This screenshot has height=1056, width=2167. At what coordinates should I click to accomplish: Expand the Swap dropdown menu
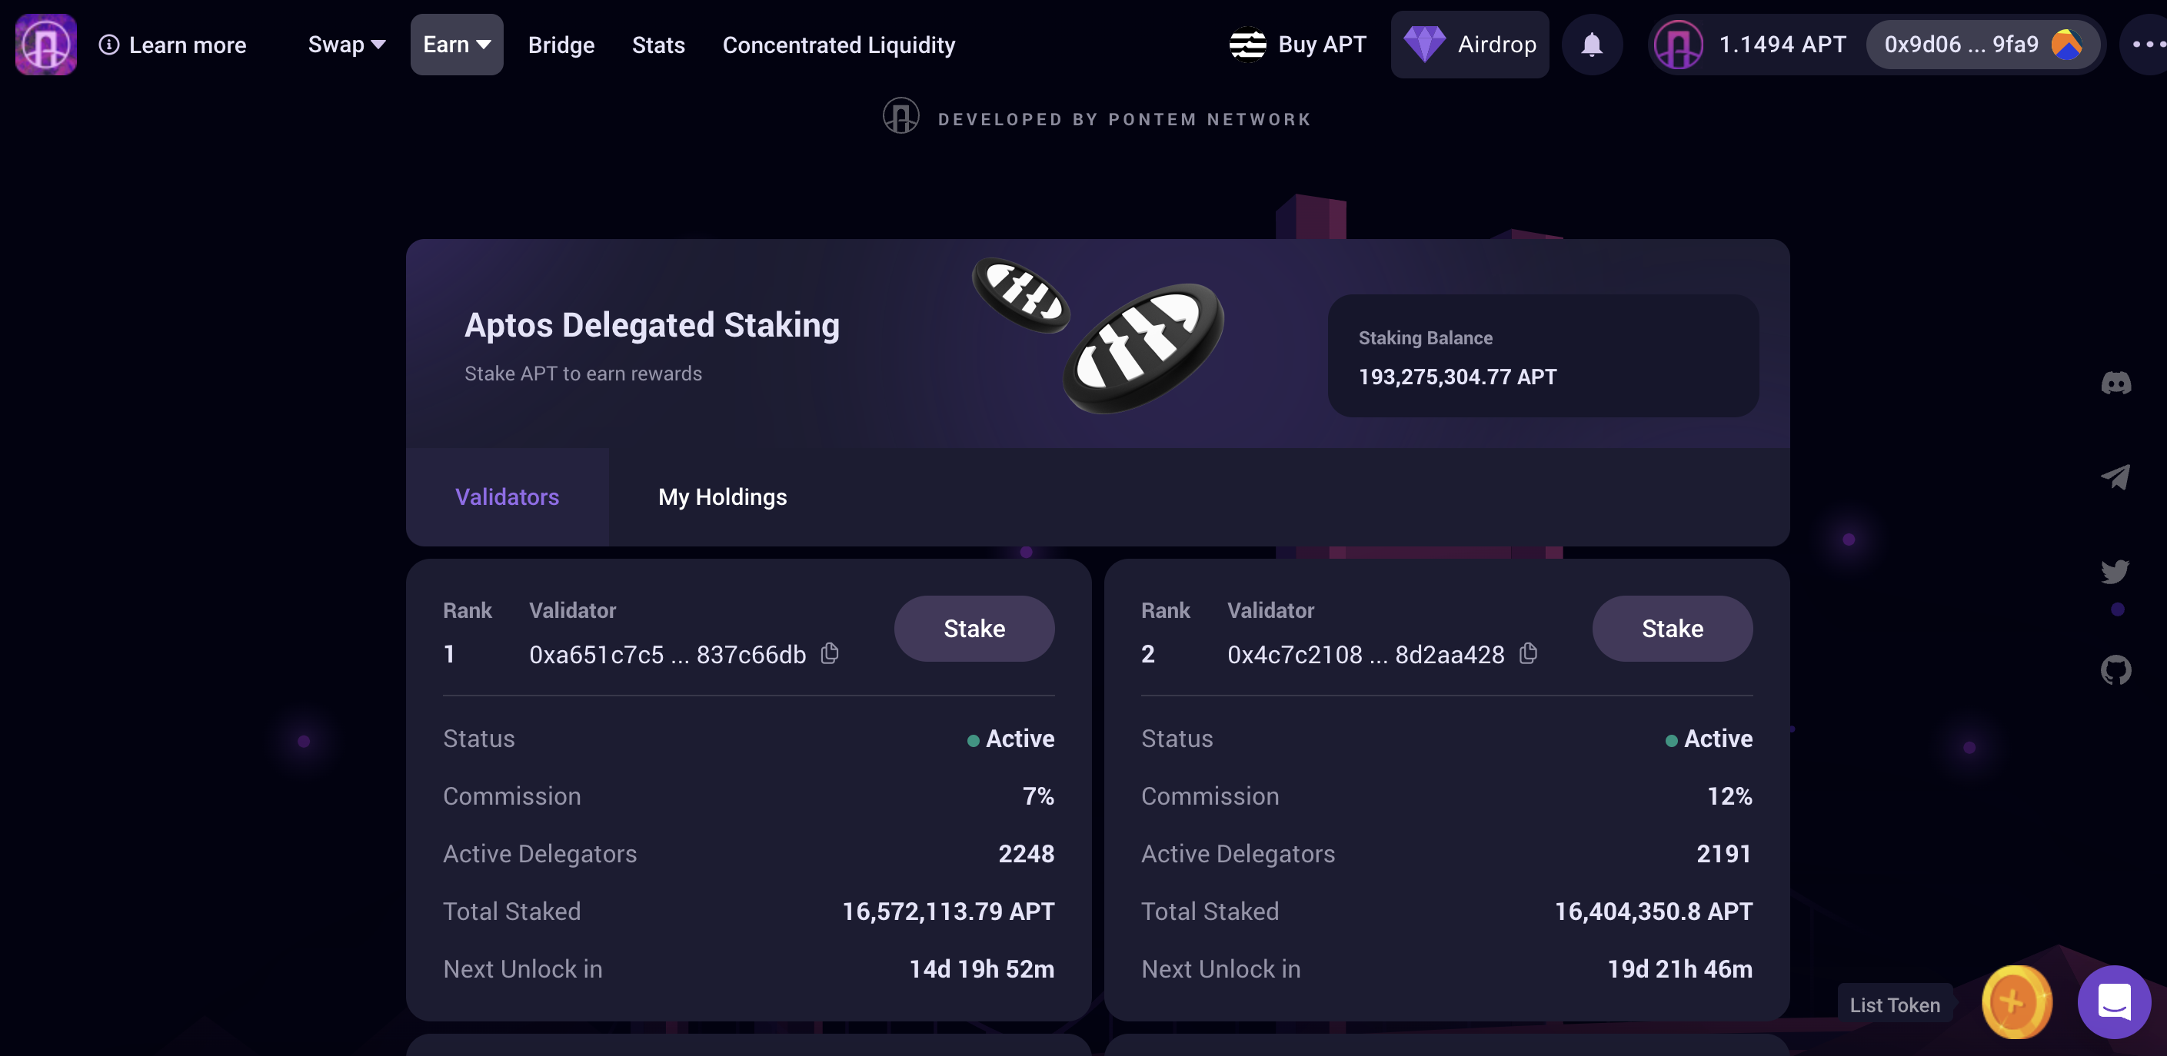tap(347, 45)
